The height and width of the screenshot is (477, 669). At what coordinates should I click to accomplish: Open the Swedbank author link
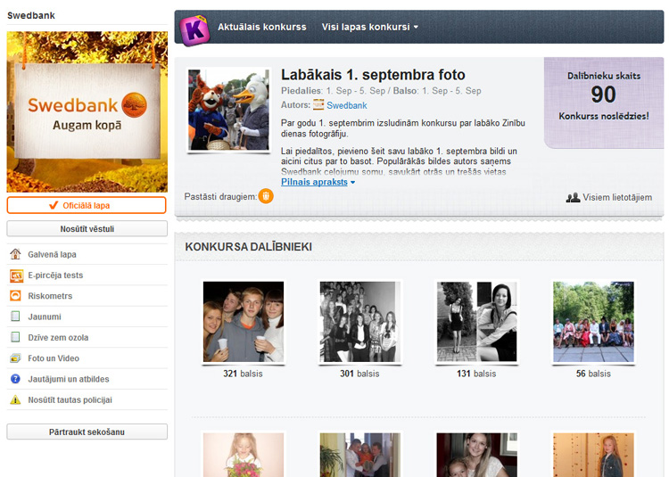click(346, 105)
